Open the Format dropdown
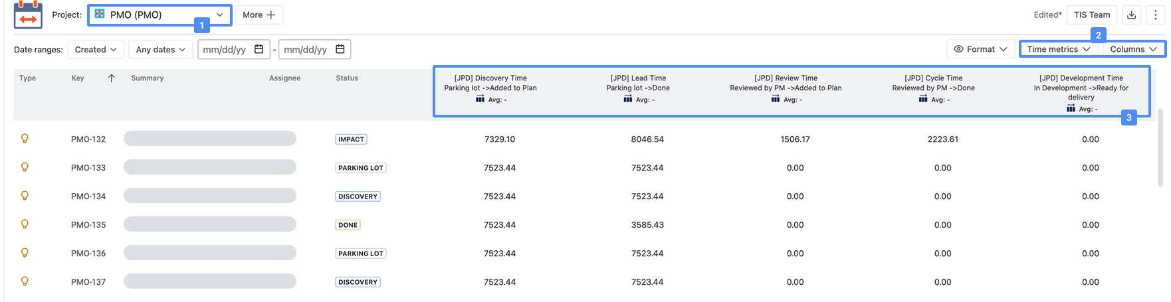The image size is (1171, 302). point(980,49)
